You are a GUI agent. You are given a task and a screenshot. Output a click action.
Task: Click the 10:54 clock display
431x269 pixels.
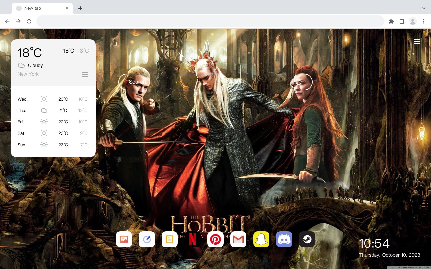pos(374,243)
